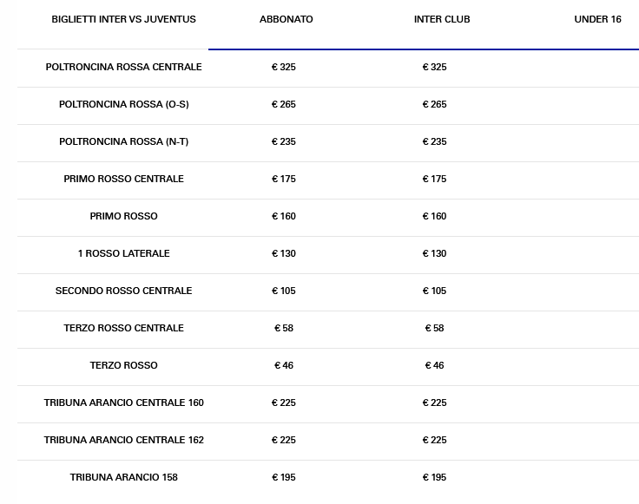Click Abbonato € 46 price for Terzo Rosso

click(284, 365)
